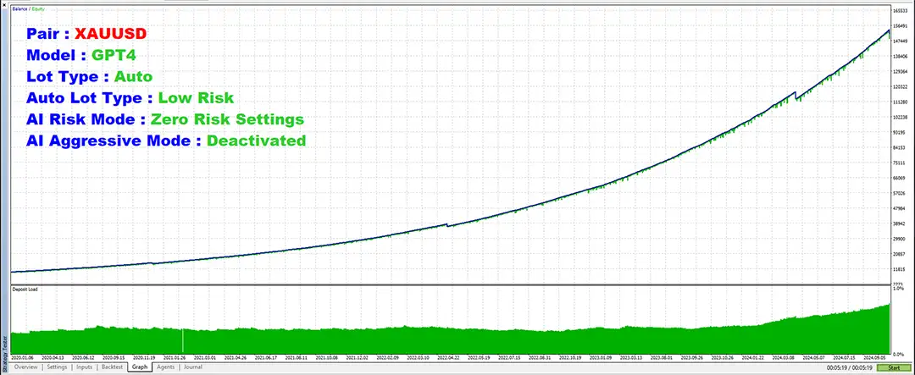This screenshot has height=375, width=915.
Task: Click the Deposit Load chart title
Action: click(24, 289)
